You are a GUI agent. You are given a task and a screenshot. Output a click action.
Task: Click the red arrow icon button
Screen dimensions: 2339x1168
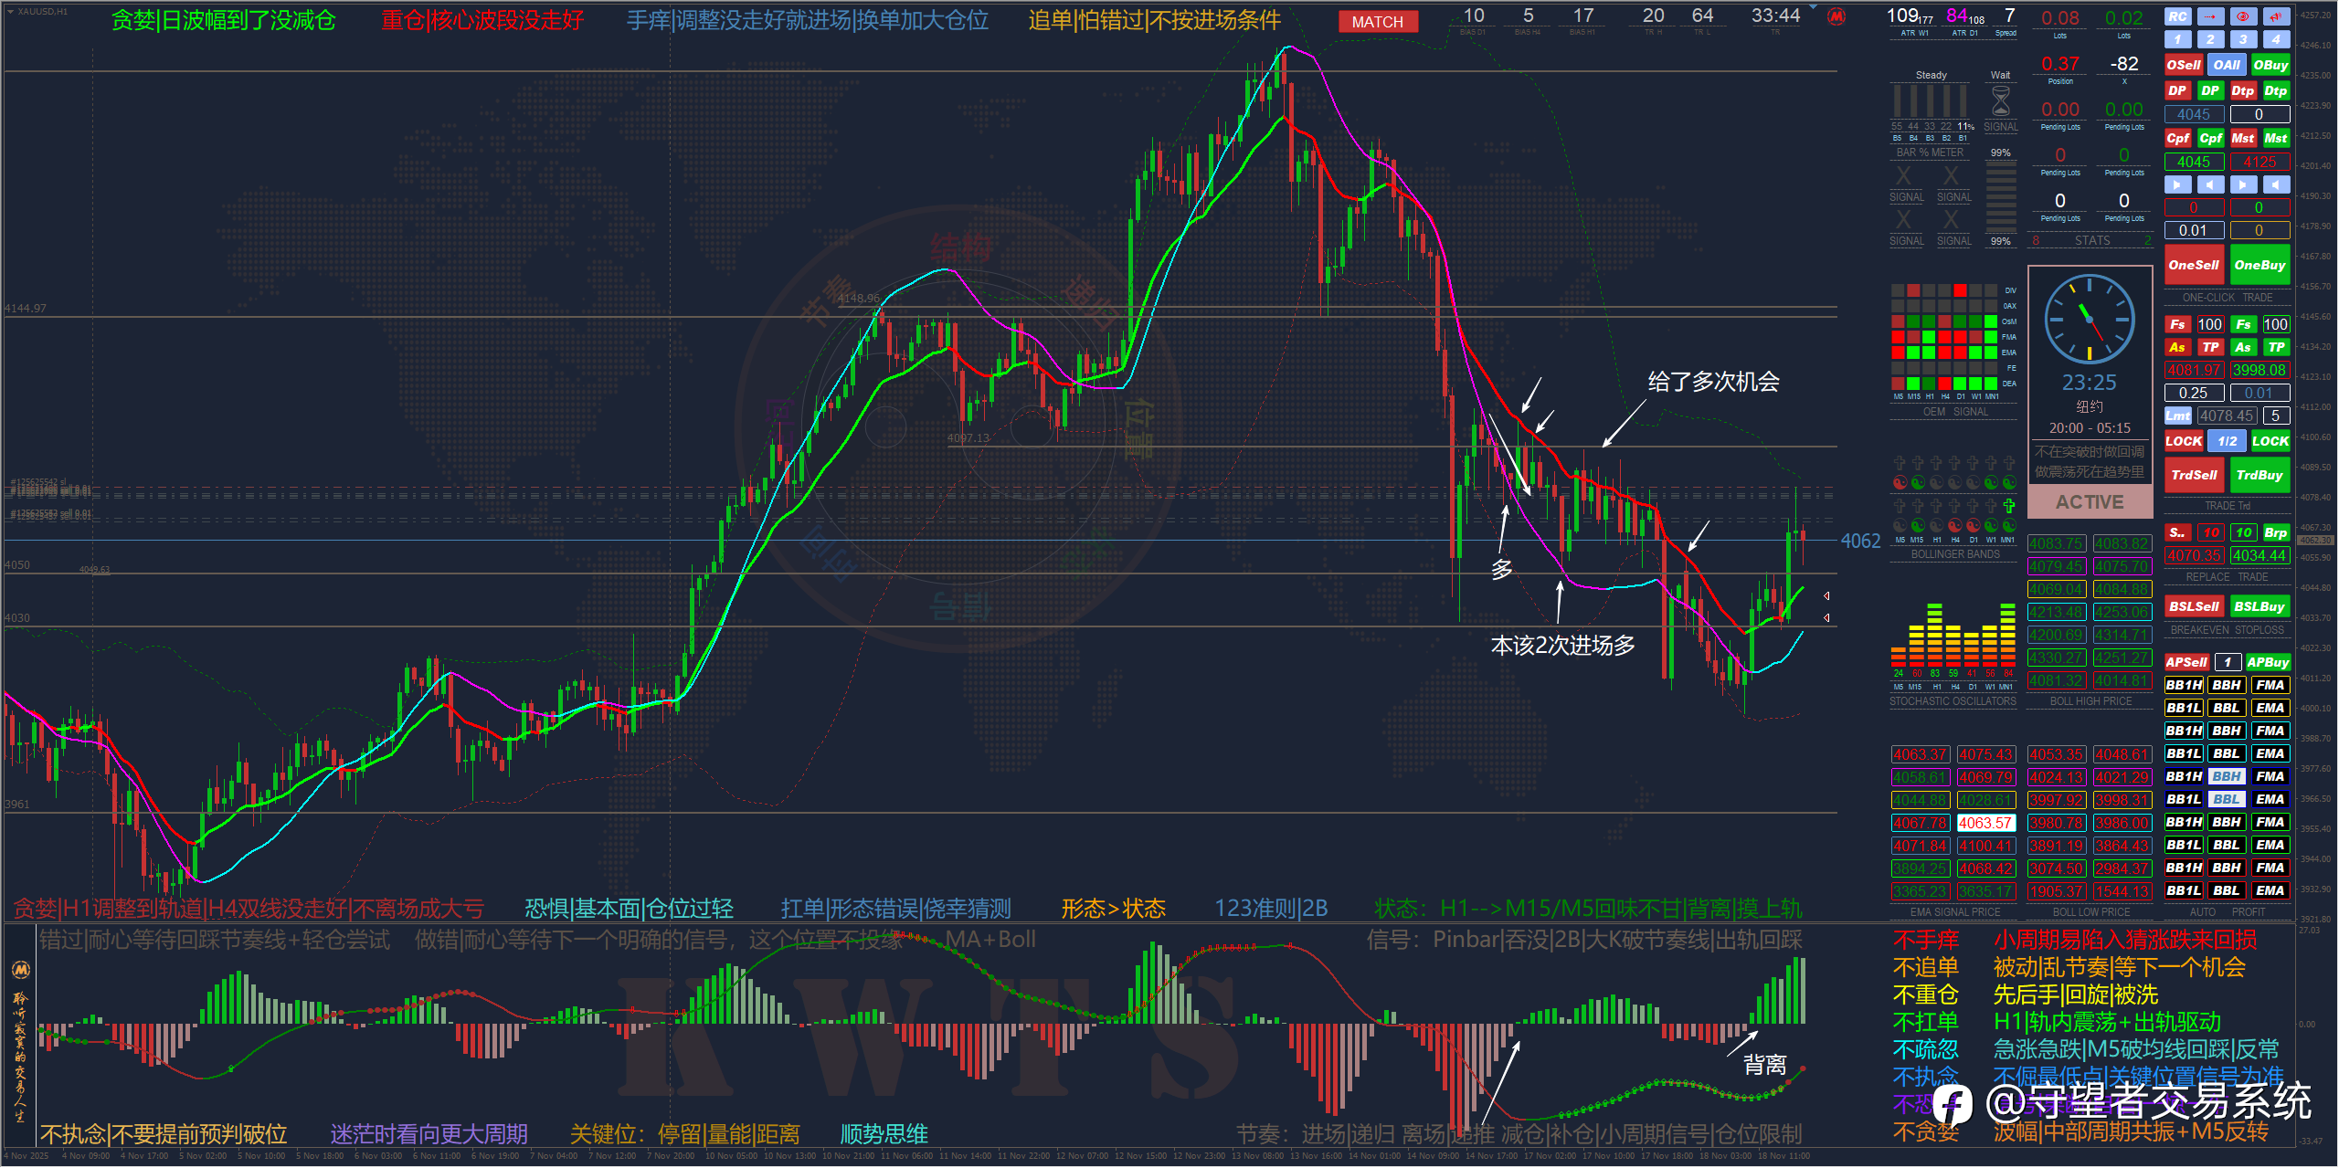pyautogui.click(x=2210, y=16)
